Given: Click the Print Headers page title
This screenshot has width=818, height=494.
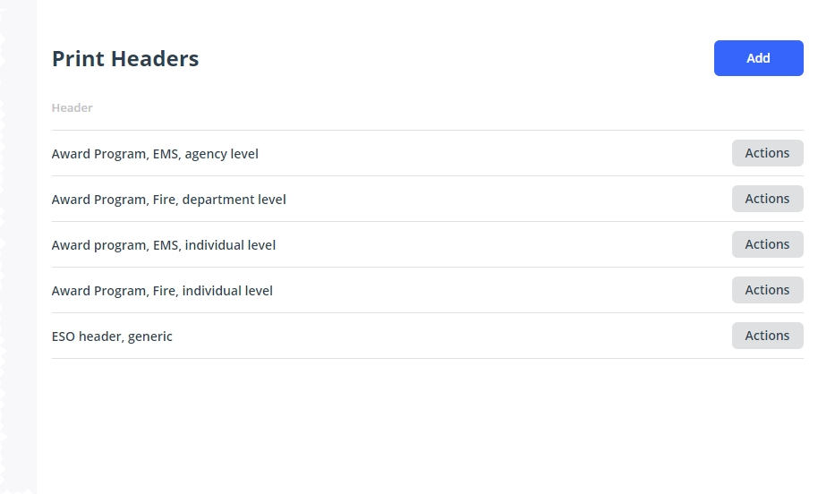Looking at the screenshot, I should point(125,58).
